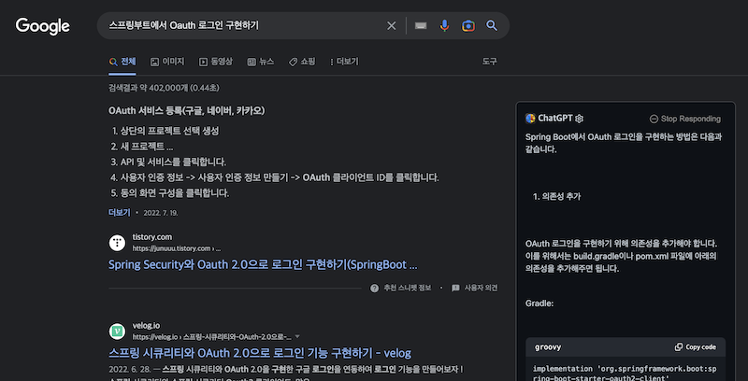Open 사용자 의견 feedback link
The image size is (748, 381).
(x=475, y=289)
